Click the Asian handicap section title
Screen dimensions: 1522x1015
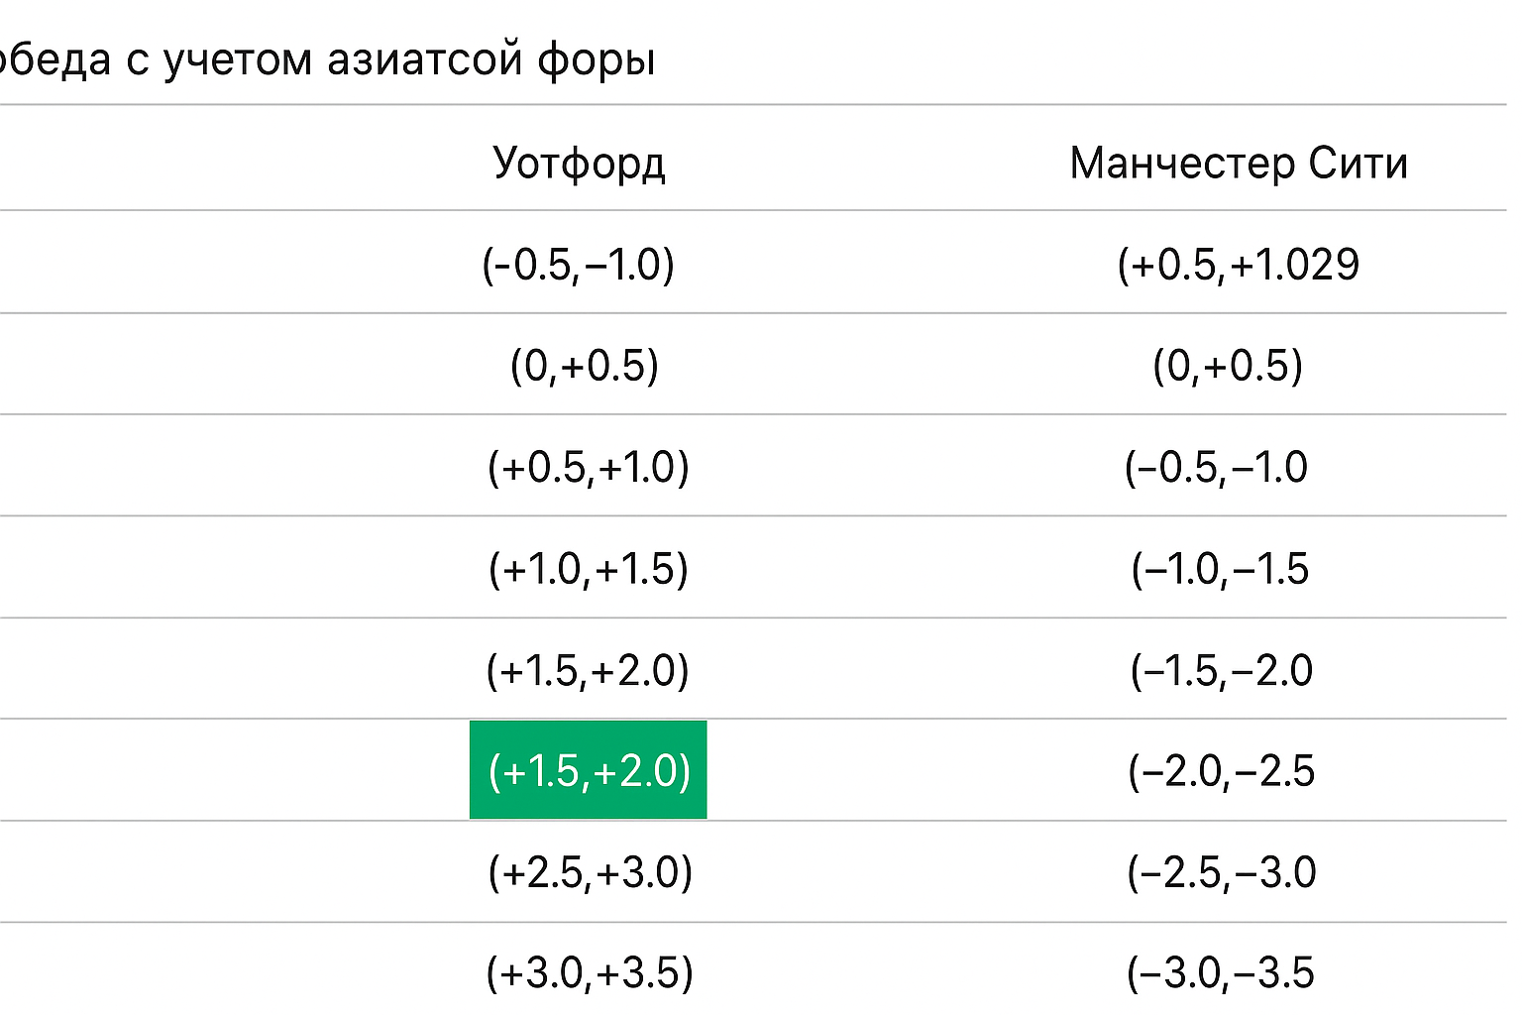[x=327, y=59]
